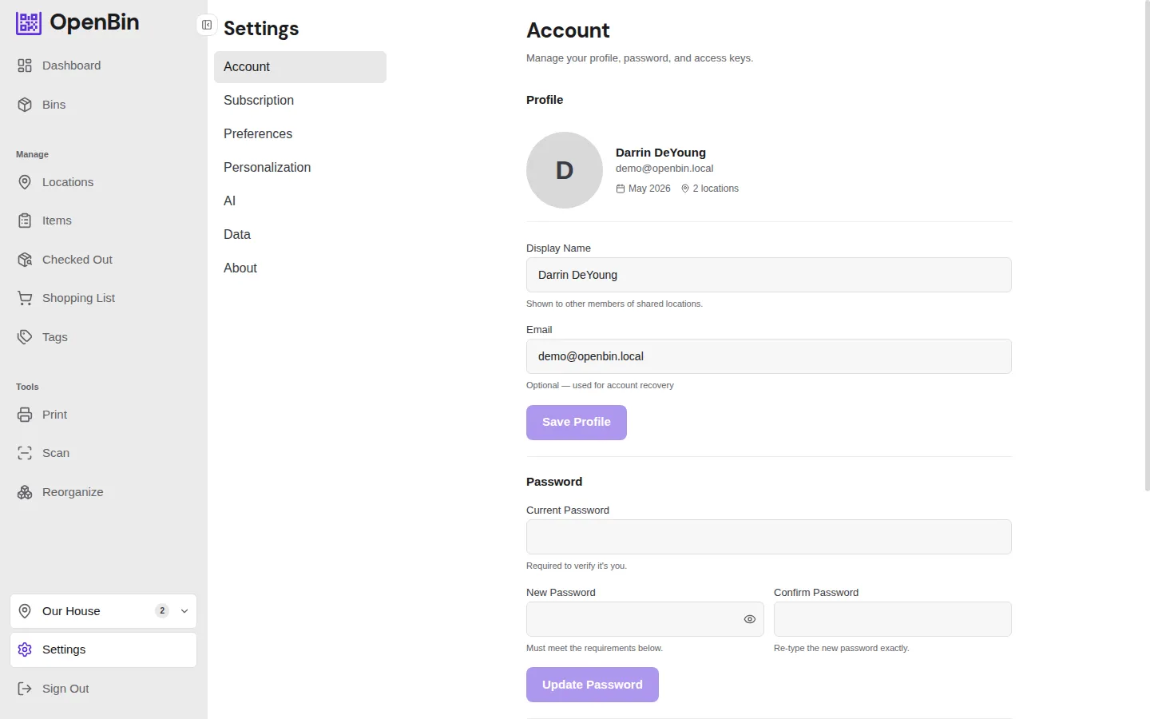Open the About settings tab
This screenshot has width=1150, height=719.
300,268
